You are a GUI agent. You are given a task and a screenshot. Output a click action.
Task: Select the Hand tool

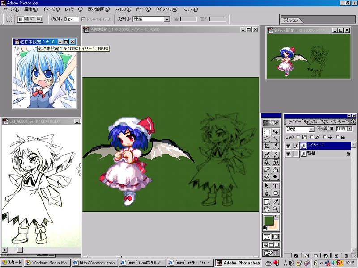pos(267,209)
